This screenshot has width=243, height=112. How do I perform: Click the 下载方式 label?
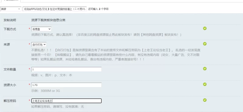click(10, 29)
